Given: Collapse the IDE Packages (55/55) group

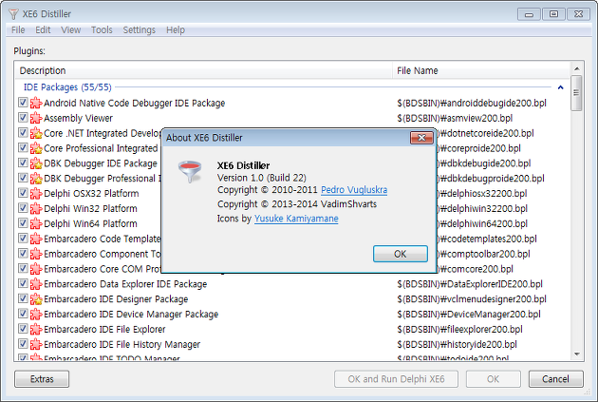Looking at the screenshot, I should click(560, 87).
